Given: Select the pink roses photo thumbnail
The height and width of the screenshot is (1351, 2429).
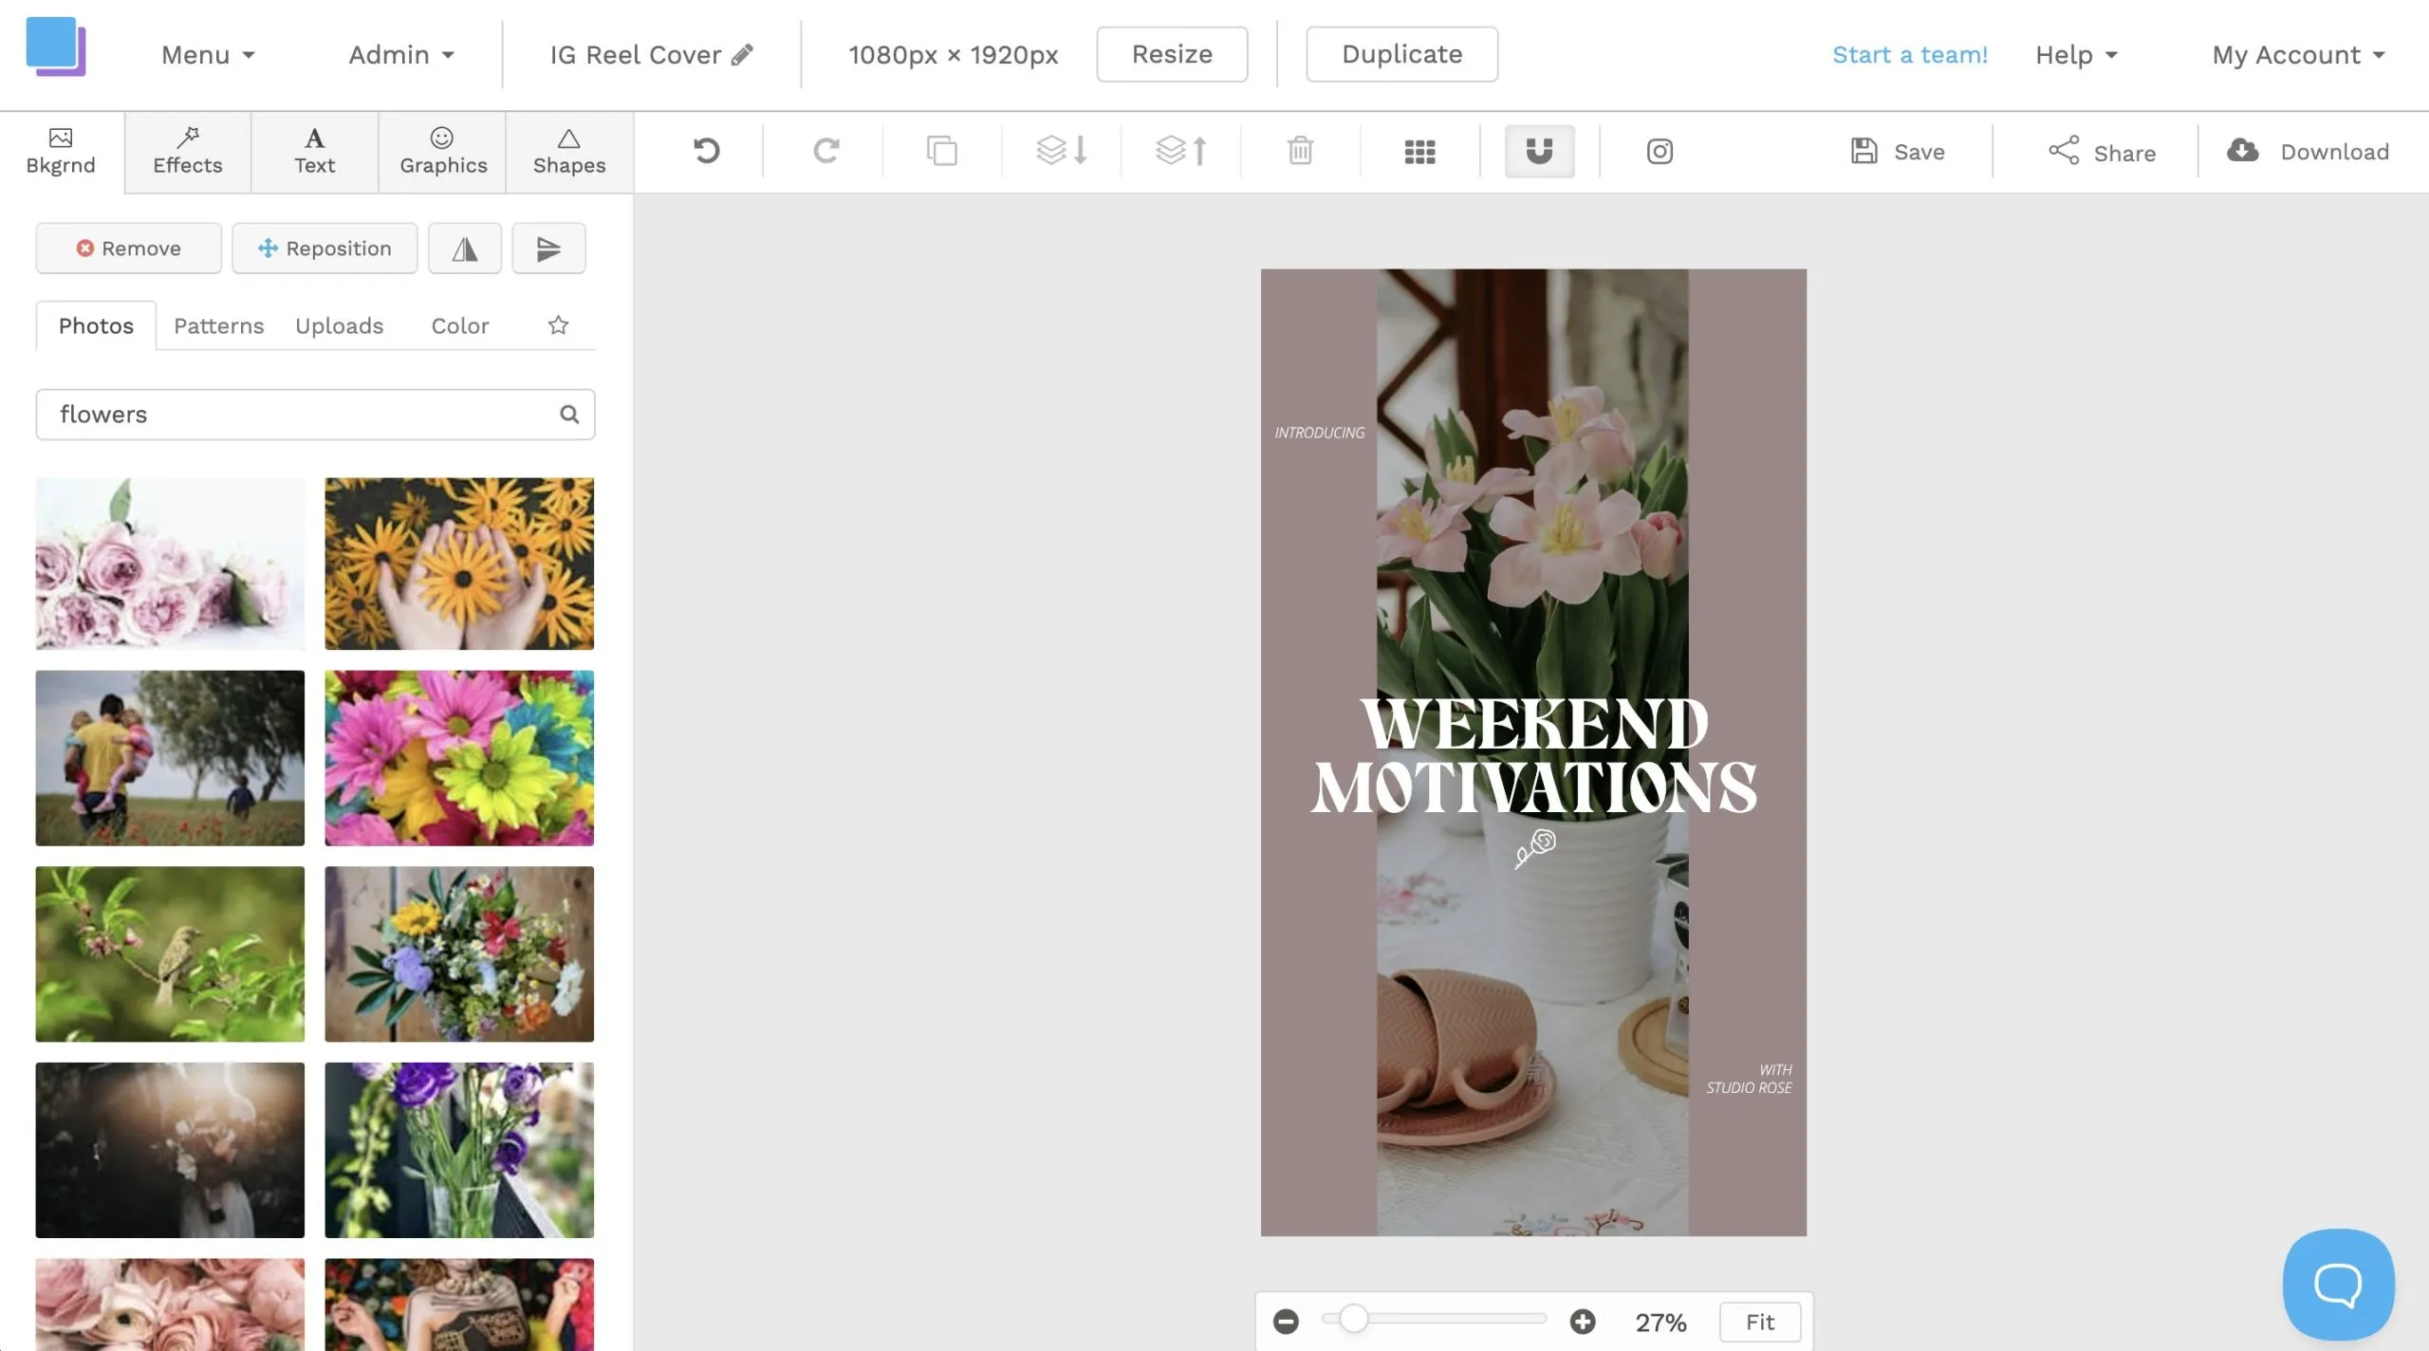Looking at the screenshot, I should tap(170, 564).
